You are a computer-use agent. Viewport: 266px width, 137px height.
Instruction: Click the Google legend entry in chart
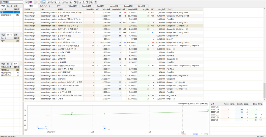[193, 134]
